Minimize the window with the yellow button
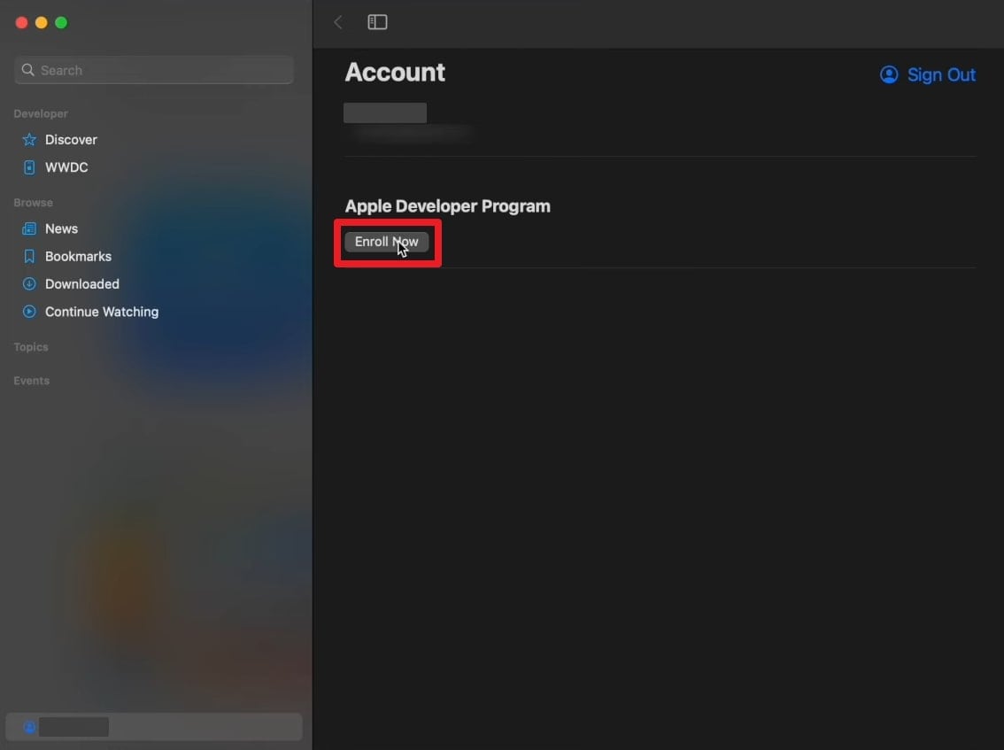1004x750 pixels. click(x=41, y=22)
